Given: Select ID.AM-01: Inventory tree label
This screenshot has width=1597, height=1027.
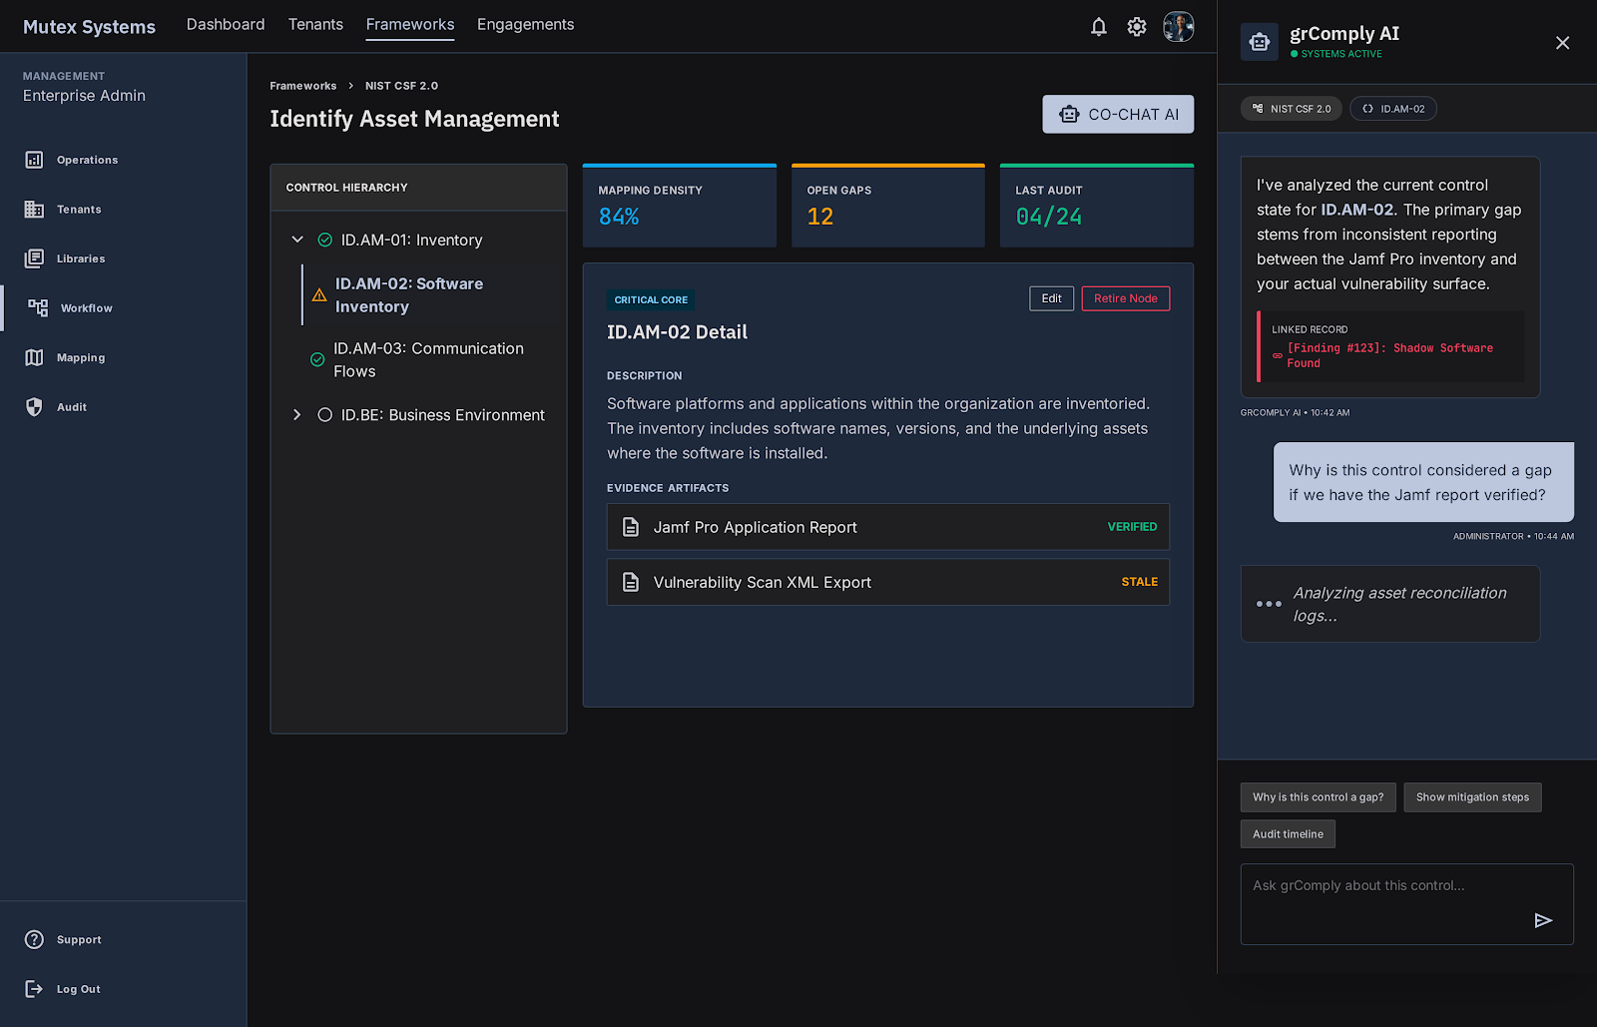Looking at the screenshot, I should tap(411, 241).
